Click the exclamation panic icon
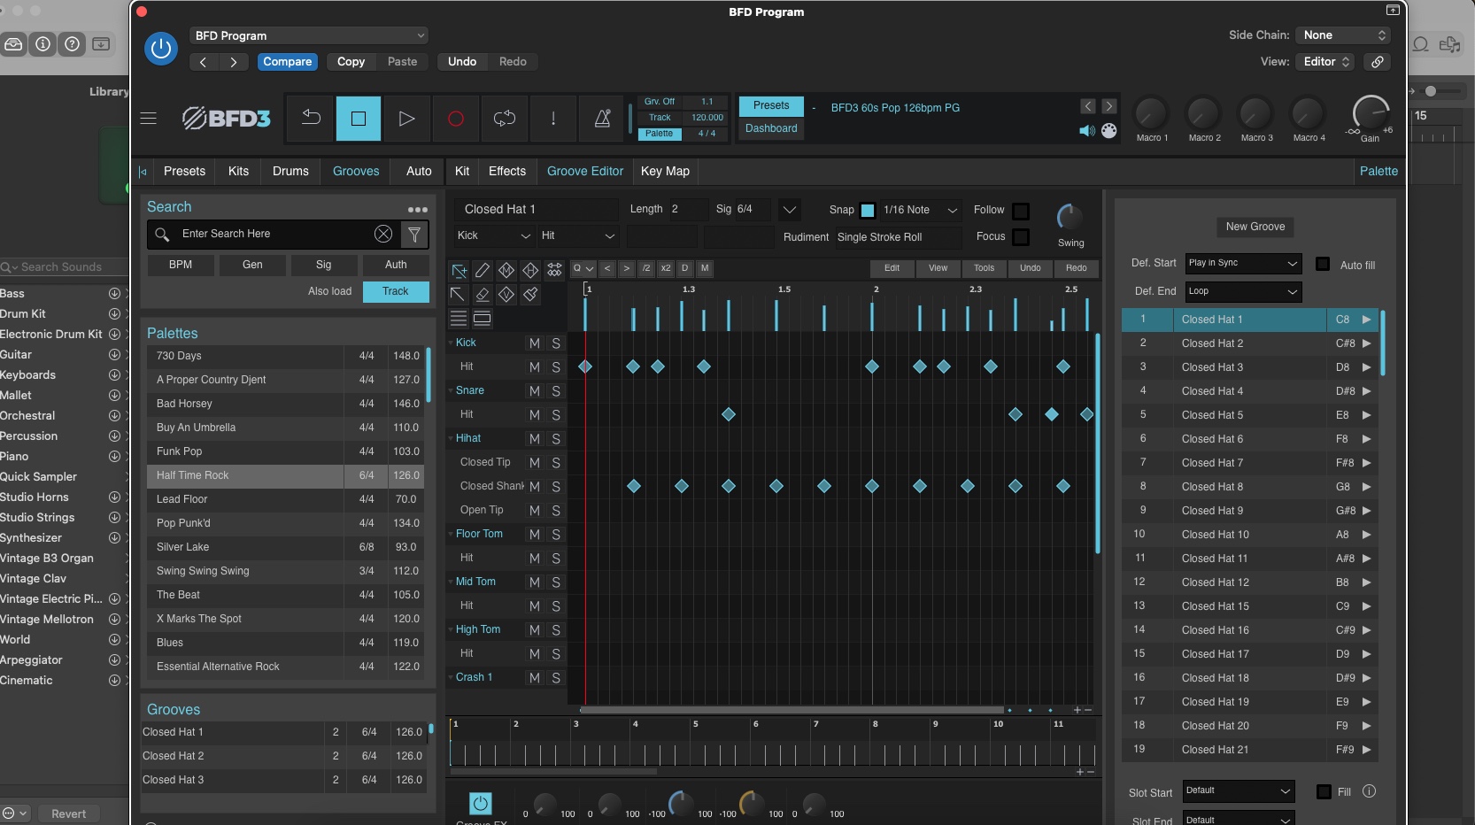Viewport: 1475px width, 825px height. click(553, 119)
